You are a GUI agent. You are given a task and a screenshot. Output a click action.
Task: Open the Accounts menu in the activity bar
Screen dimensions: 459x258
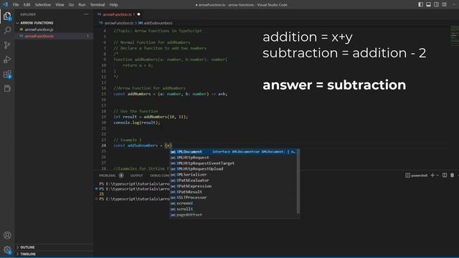point(7,235)
